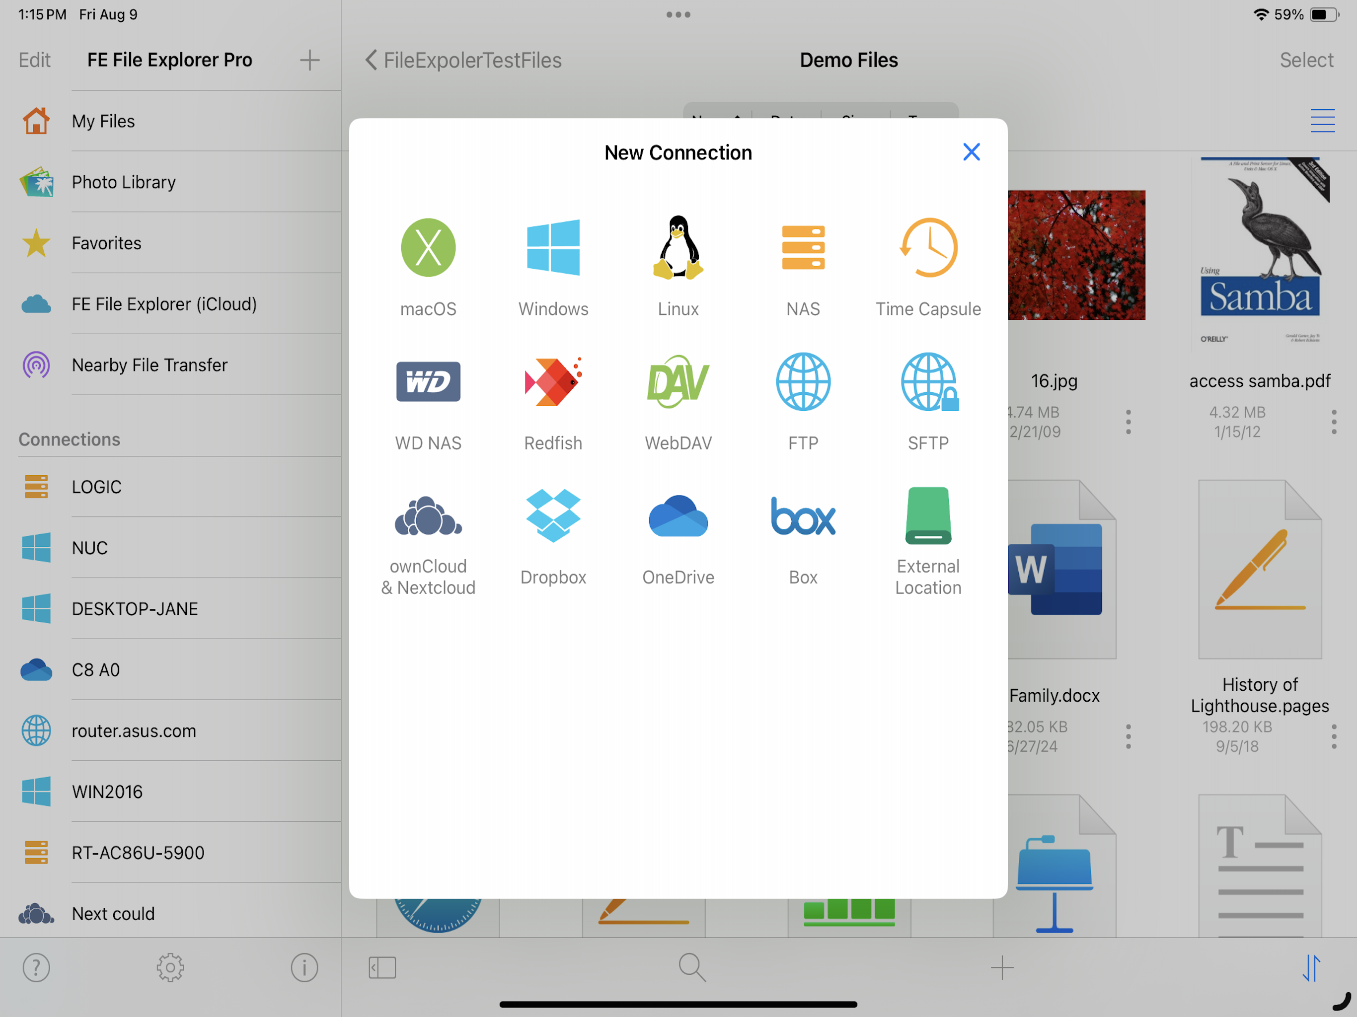Viewport: 1357px width, 1017px height.
Task: Choose the macOS connection type
Action: click(x=428, y=248)
